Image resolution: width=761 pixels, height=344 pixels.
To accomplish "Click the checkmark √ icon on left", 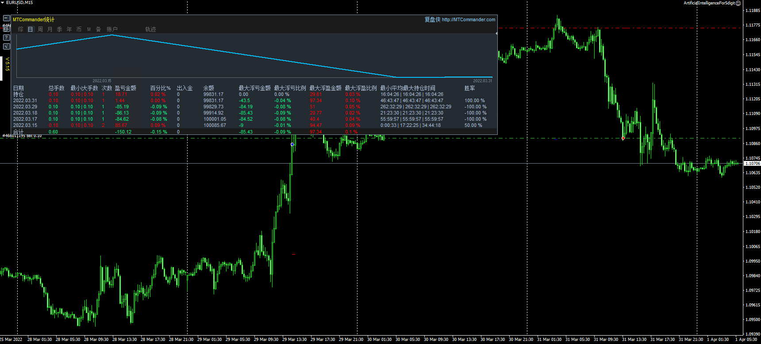I will 6,46.
